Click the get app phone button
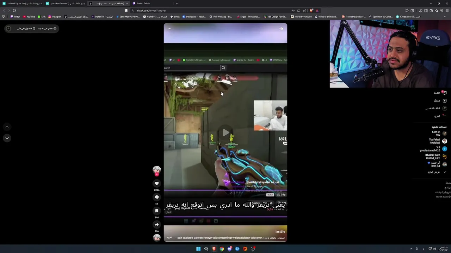The image size is (451, 253). point(26,28)
